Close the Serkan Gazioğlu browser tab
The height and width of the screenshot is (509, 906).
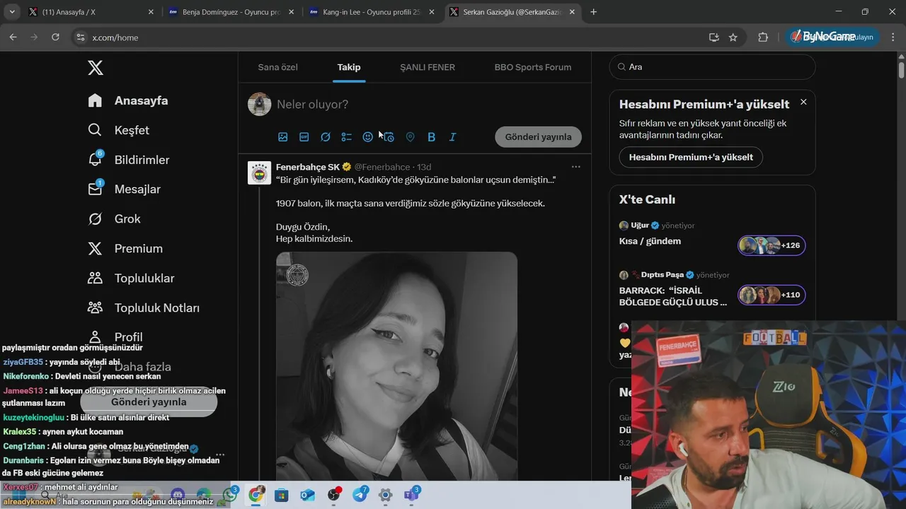coord(572,12)
